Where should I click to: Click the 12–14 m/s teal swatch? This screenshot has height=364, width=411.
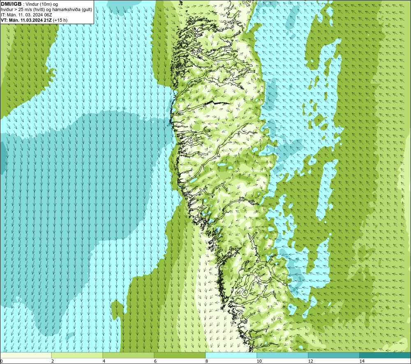(x=334, y=355)
